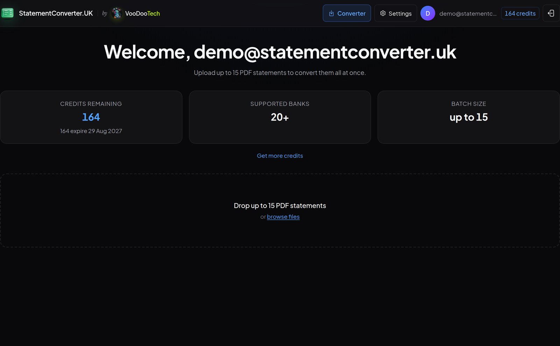This screenshot has width=560, height=346.
Task: Click the Welcome heading
Action: [280, 52]
